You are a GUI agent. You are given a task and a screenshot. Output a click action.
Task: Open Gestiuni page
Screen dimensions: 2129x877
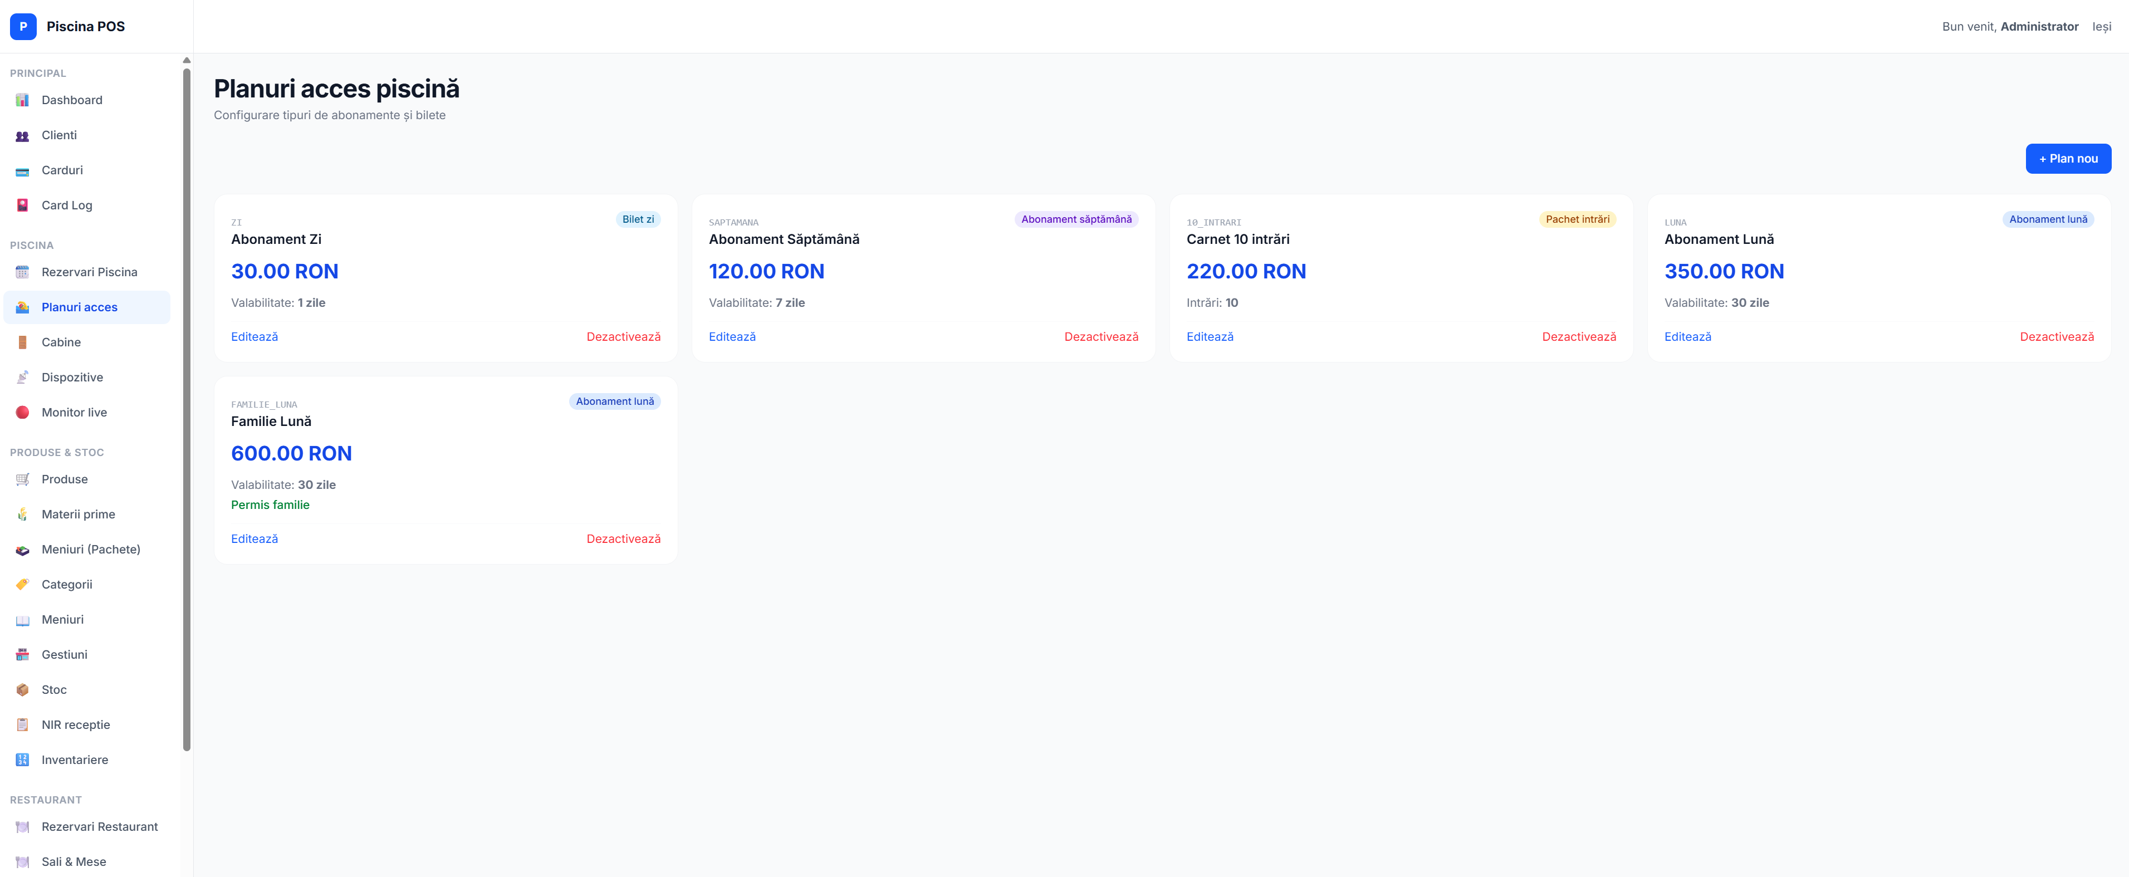[x=87, y=655]
